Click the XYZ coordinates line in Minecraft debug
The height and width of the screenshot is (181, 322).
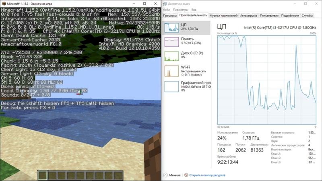41,53
